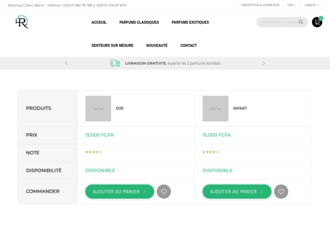Screen dimensions: 330x247
Task: Open the ACCEUIL menu item
Action: pos(99,23)
